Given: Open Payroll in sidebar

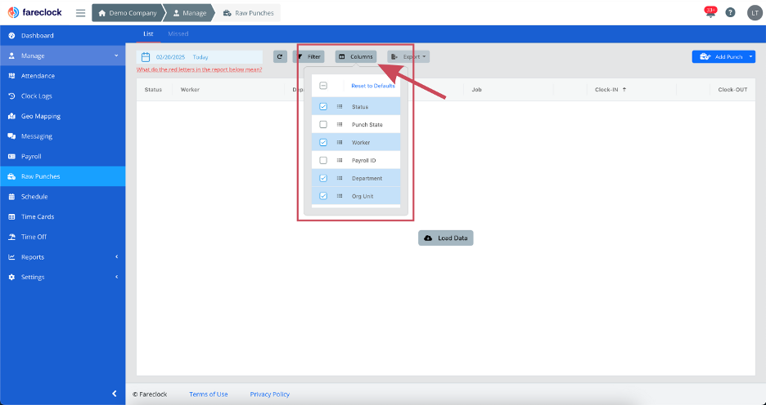Looking at the screenshot, I should point(62,157).
